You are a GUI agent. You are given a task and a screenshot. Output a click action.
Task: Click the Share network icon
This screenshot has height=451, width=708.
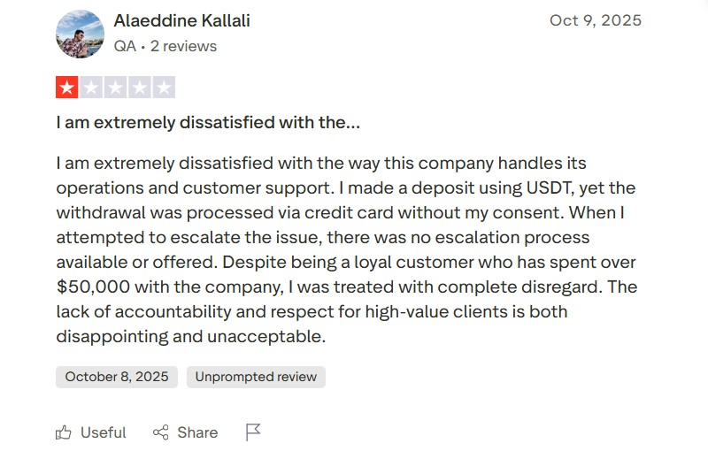[161, 432]
